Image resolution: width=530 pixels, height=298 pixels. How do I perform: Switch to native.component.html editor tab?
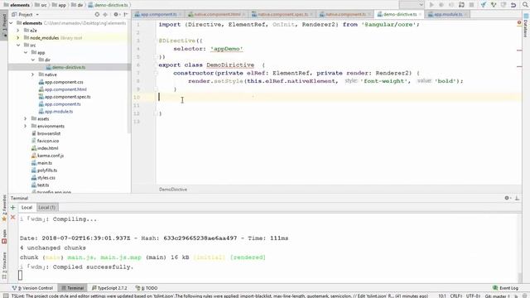click(217, 14)
